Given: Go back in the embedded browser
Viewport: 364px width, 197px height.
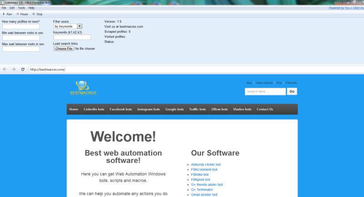Looking at the screenshot, I should 5,69.
